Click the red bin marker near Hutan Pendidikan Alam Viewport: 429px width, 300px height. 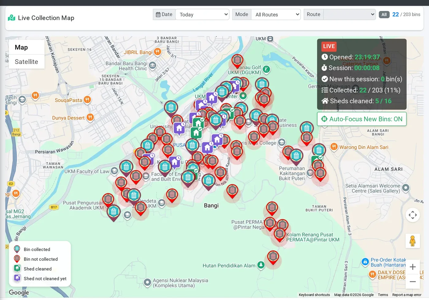(x=273, y=257)
